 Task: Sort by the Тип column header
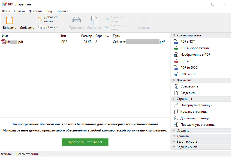[68, 36]
